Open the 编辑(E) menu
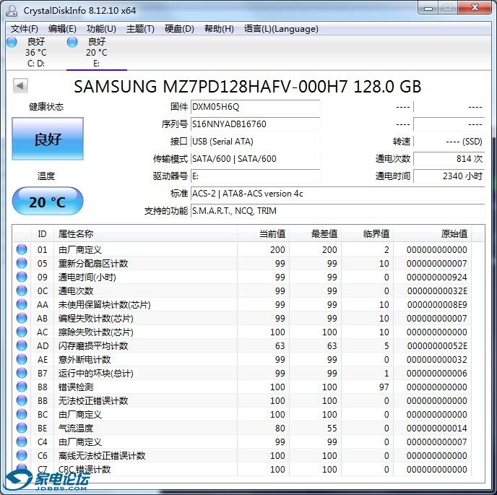 click(x=62, y=29)
